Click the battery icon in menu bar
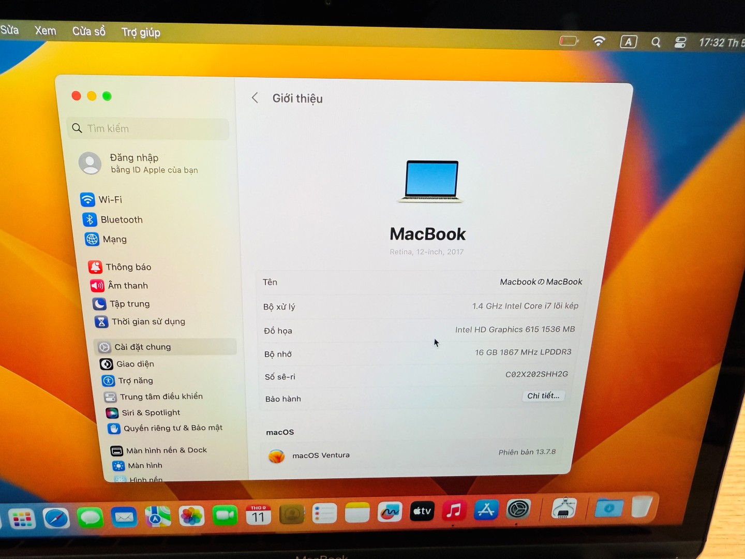 click(x=569, y=40)
